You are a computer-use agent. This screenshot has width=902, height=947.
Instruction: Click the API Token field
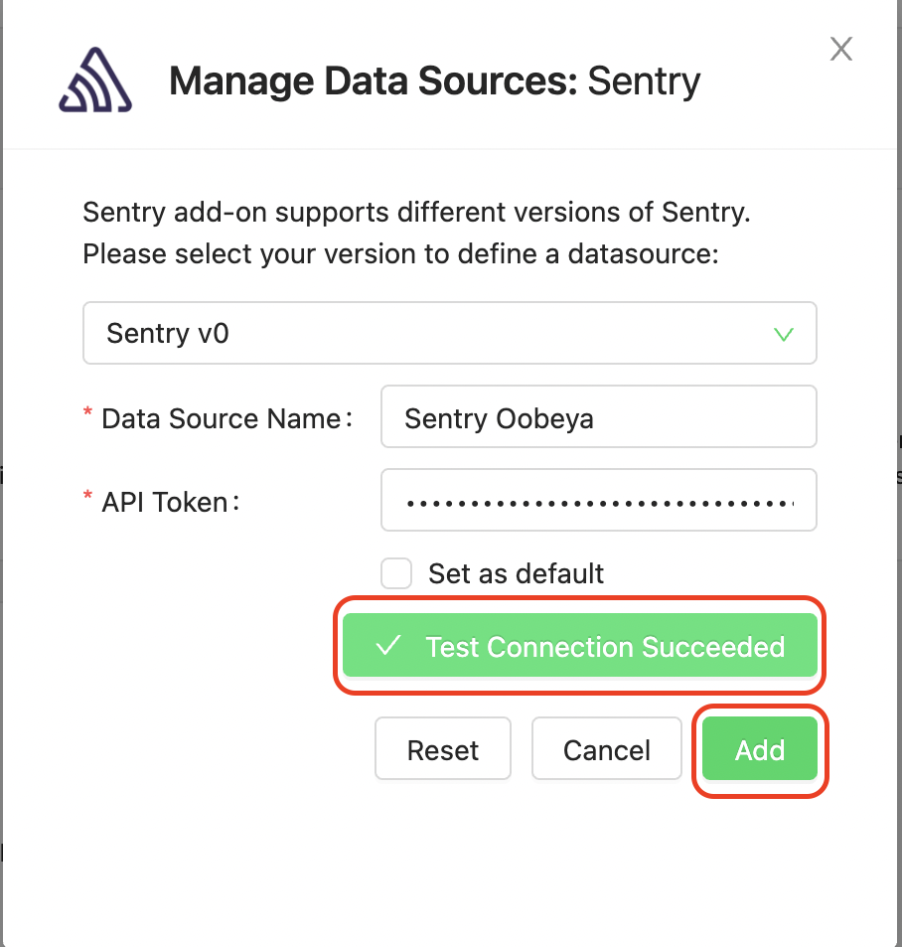click(x=598, y=500)
